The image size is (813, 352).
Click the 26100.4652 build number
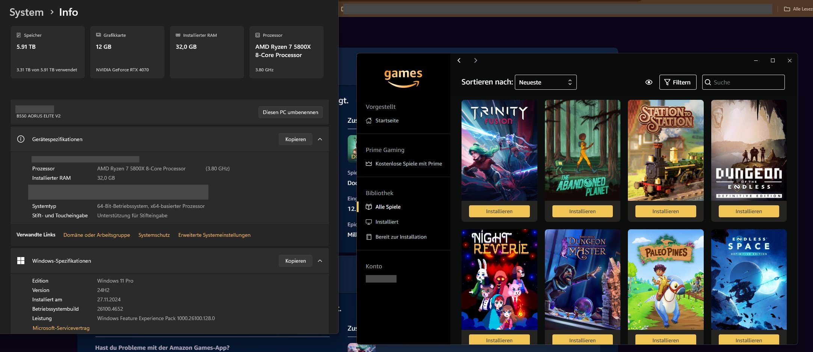click(110, 309)
